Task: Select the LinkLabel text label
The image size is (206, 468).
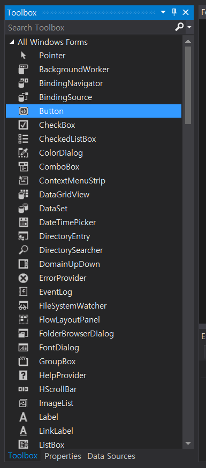Action: click(56, 431)
